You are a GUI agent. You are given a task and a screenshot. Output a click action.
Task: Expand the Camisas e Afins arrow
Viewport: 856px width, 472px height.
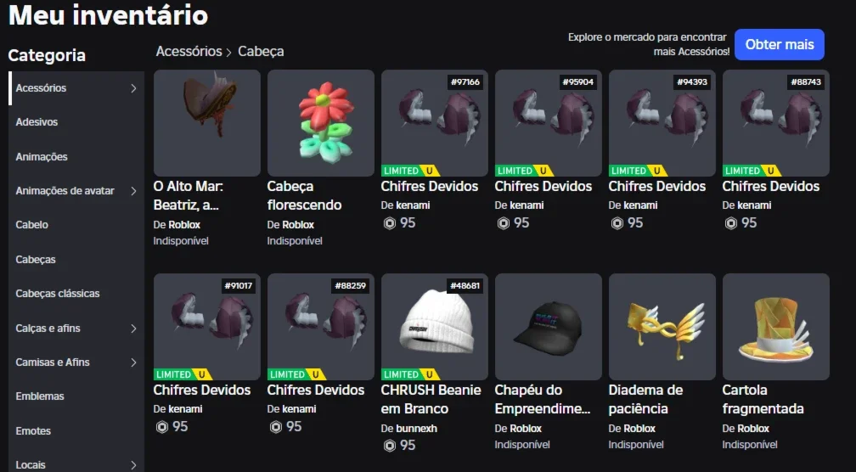tap(133, 362)
